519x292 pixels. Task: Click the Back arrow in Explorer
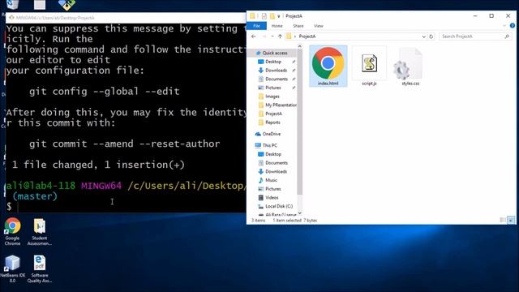254,36
